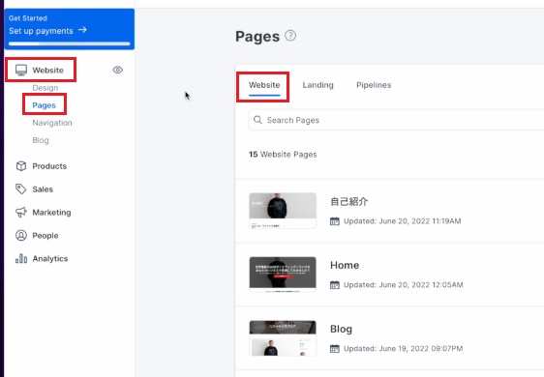Viewport: 544px width, 377px height.
Task: Open the People person icon
Action: pyautogui.click(x=21, y=235)
